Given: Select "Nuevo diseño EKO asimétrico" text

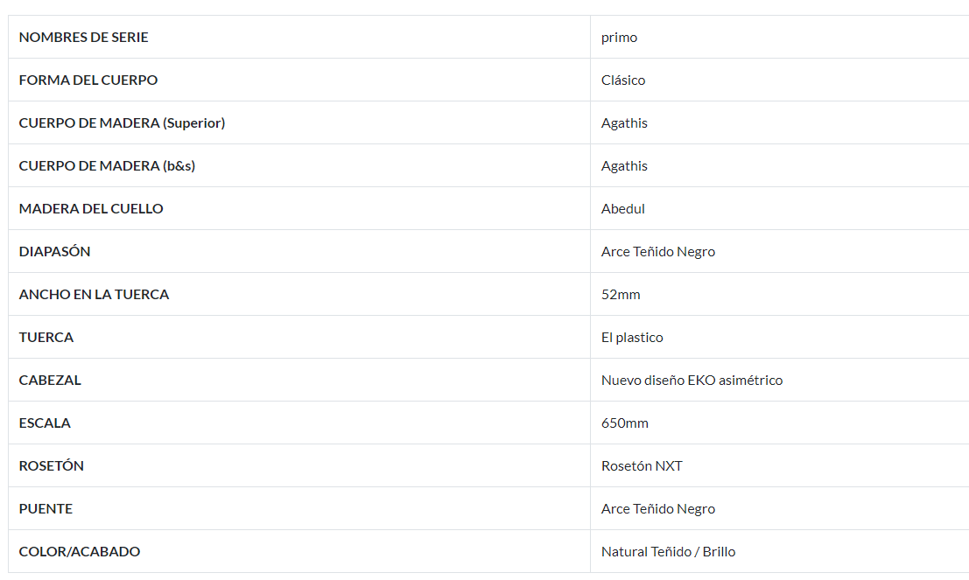Looking at the screenshot, I should point(692,381).
